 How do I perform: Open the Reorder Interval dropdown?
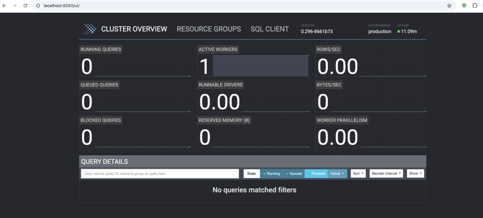coord(386,173)
